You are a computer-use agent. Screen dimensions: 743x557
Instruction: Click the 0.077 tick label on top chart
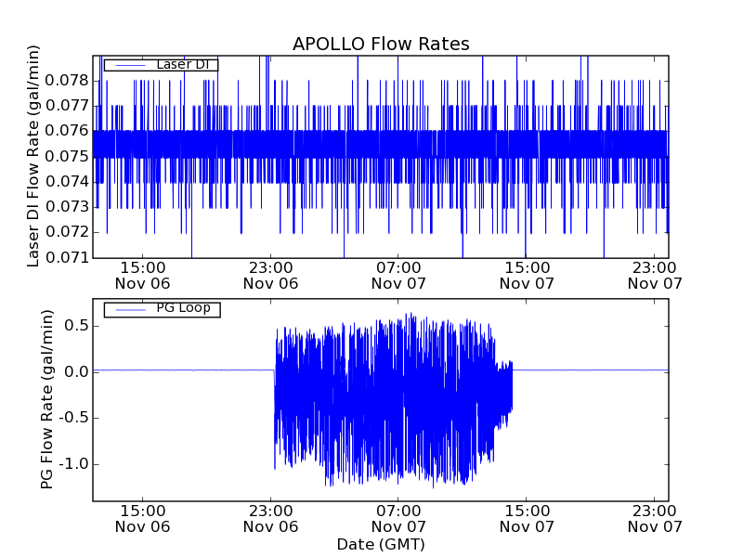tap(67, 106)
